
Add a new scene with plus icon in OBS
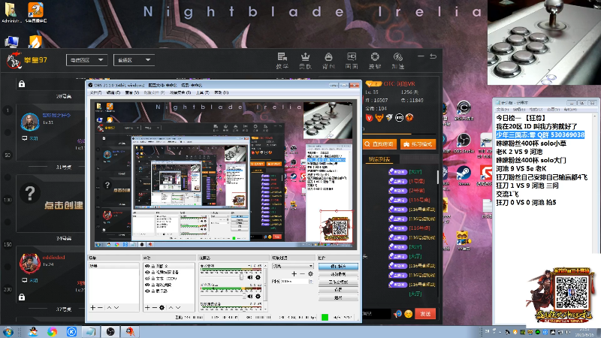(92, 307)
